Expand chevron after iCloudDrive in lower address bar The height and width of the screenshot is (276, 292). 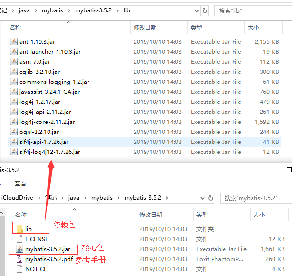pos(39,198)
